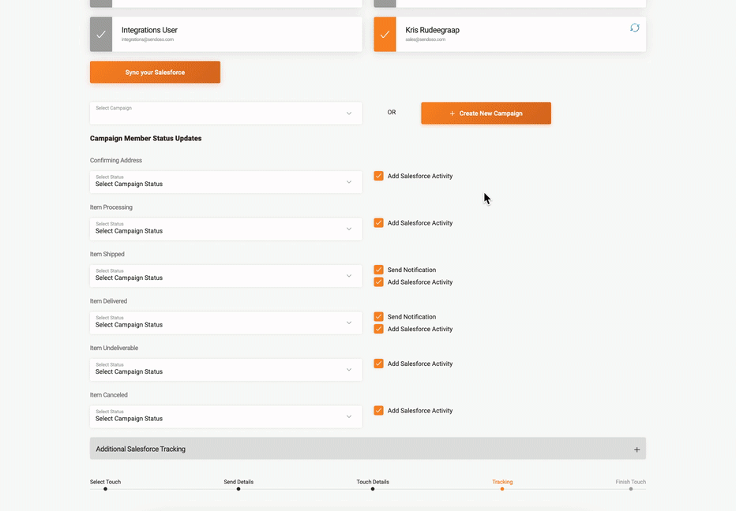Toggle Send Notification for Item Delivered

(379, 317)
